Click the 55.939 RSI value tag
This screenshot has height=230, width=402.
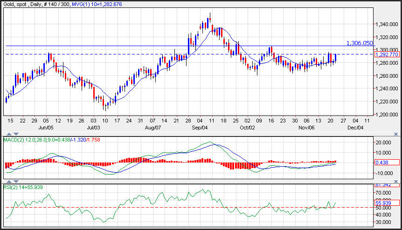(387, 203)
